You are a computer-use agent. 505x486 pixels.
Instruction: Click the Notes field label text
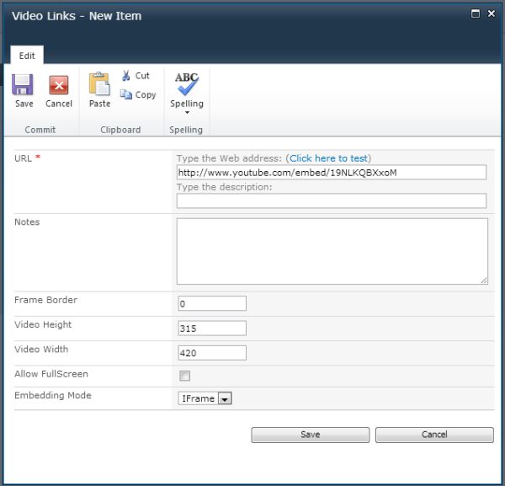coord(27,222)
